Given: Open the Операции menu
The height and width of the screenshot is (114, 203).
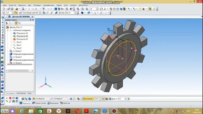Looking at the screenshot, I should [37, 5].
